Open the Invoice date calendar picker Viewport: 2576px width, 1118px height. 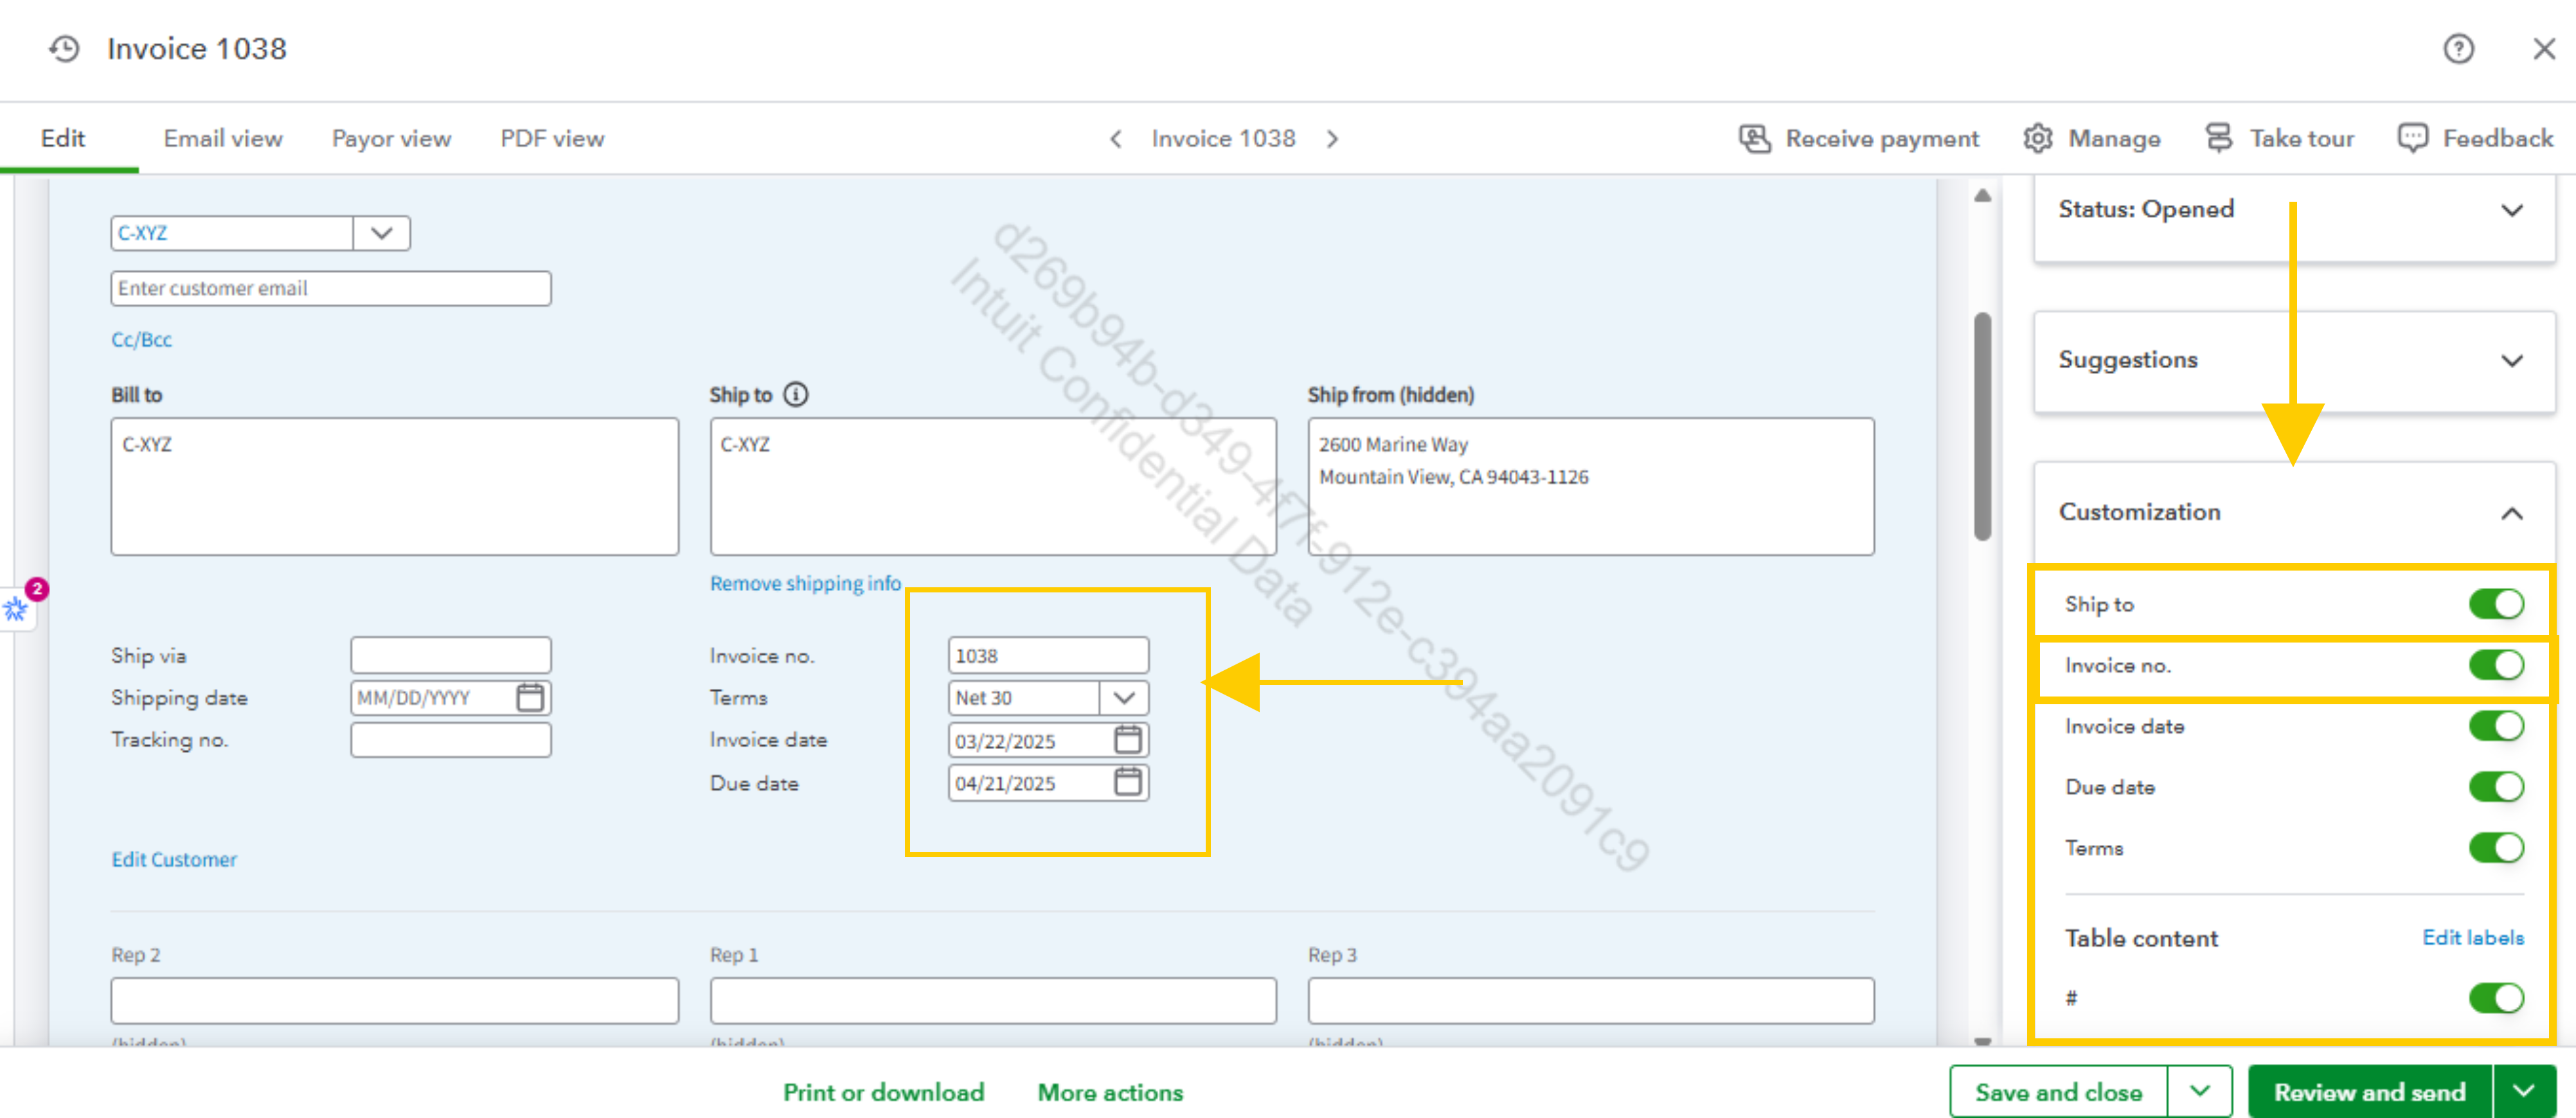(1127, 740)
